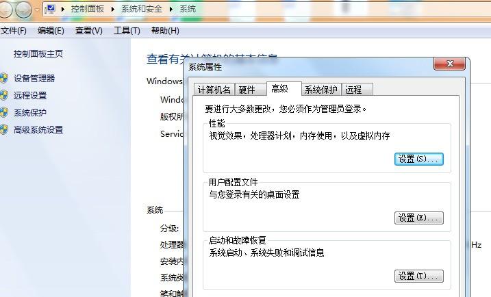This screenshot has width=491, height=297.
Task: Click 分级: label in the System window
Action: click(x=169, y=228)
